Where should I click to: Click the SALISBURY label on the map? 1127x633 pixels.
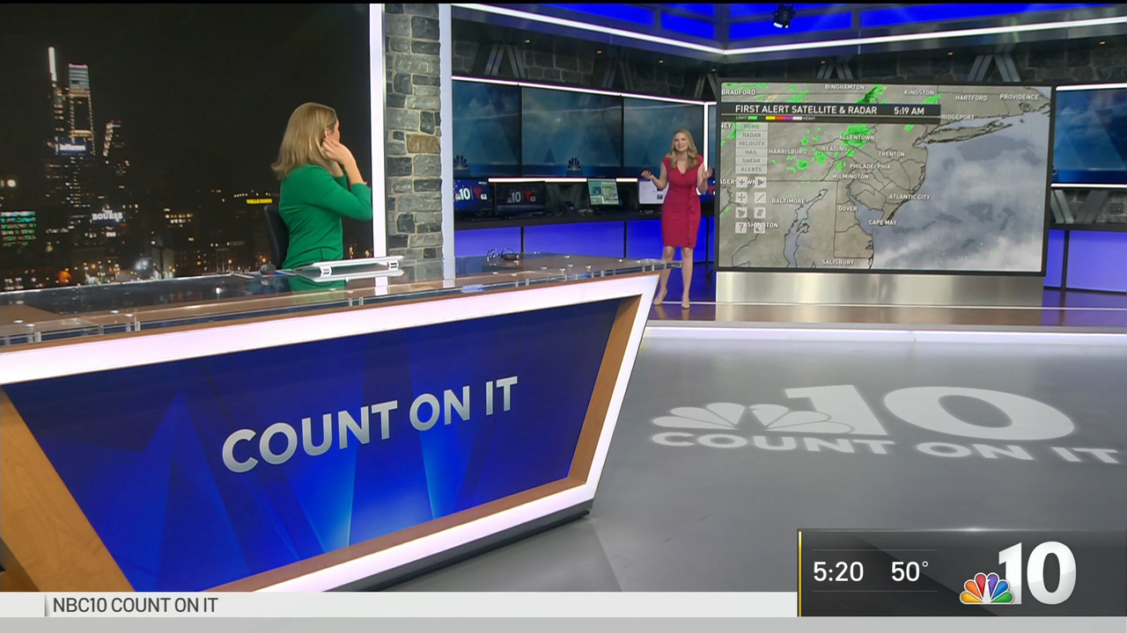coord(838,262)
